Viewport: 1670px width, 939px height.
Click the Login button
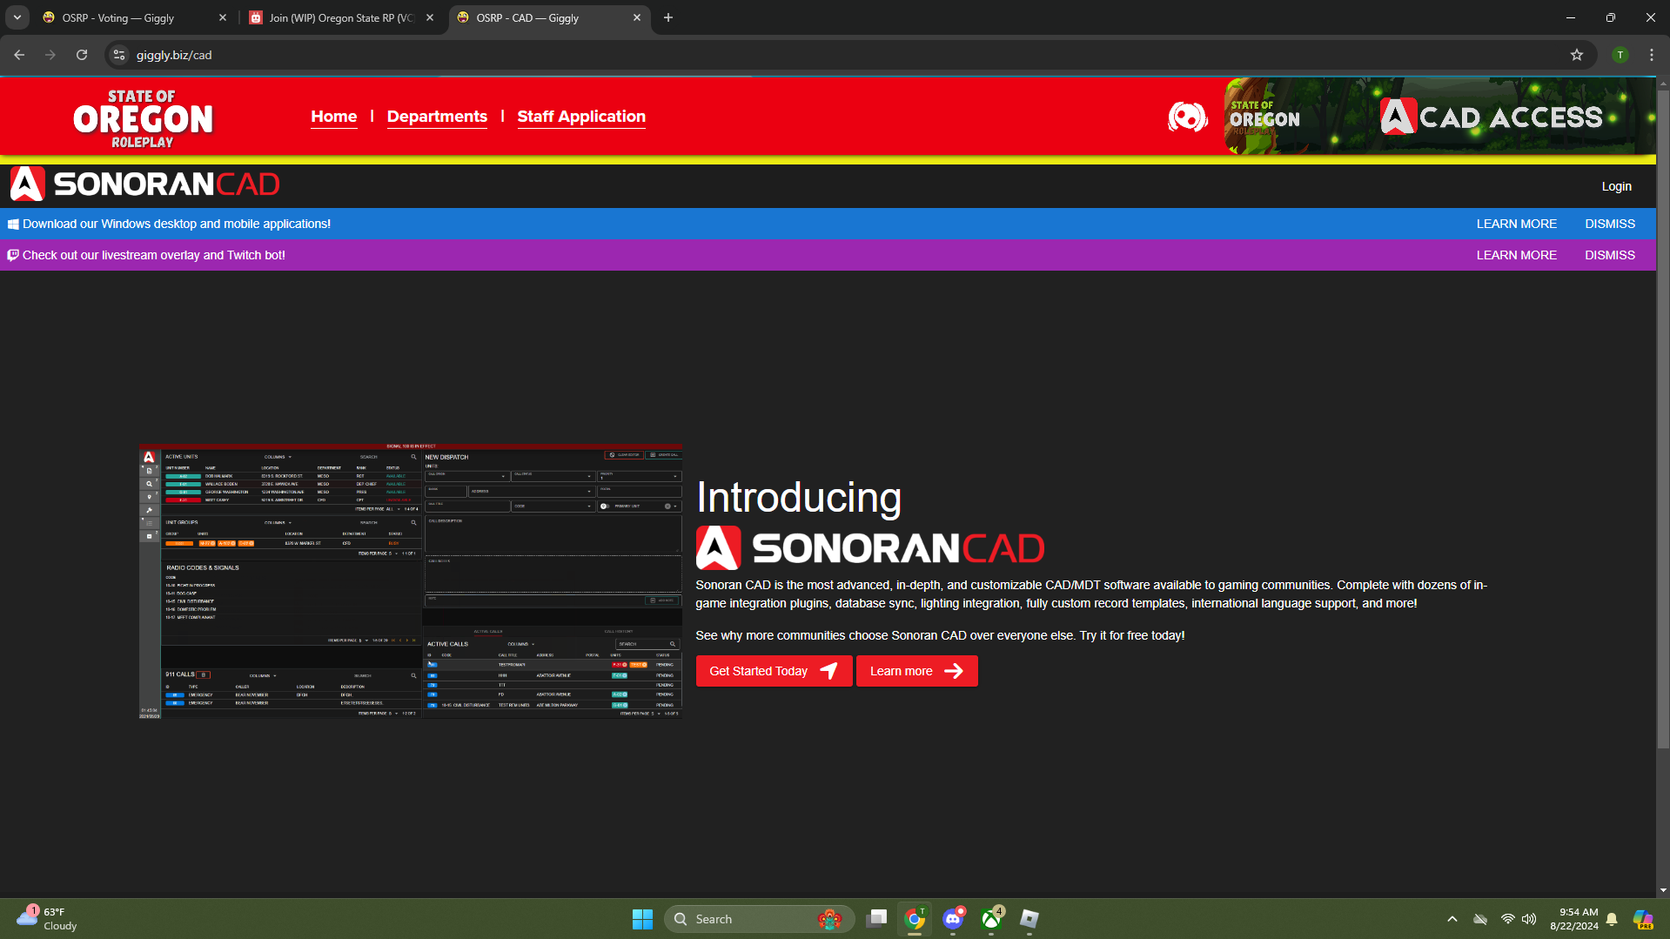[1616, 186]
